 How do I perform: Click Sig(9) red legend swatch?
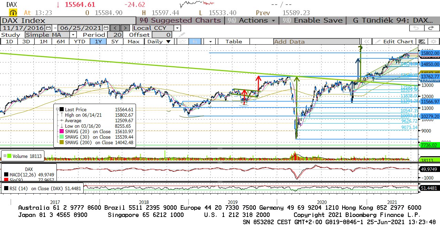point(6,180)
